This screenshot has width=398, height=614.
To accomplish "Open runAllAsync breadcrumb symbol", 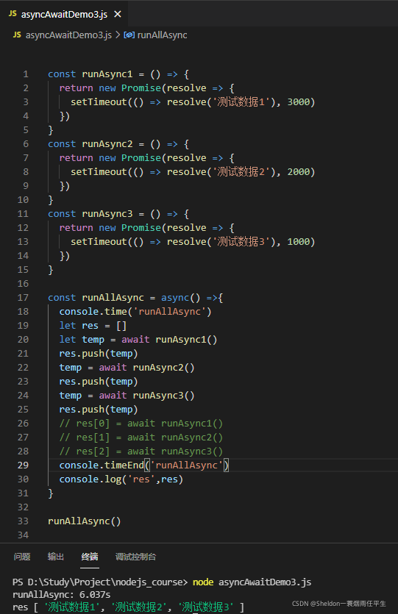I will tap(162, 35).
